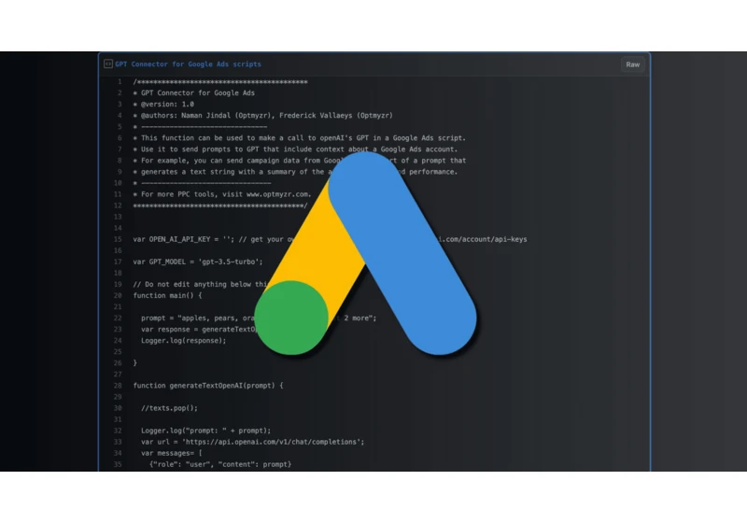Click the Google Ads logo overlay

click(x=365, y=253)
